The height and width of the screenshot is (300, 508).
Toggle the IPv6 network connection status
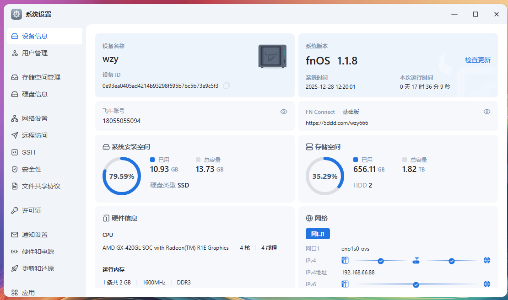[x=416, y=284]
